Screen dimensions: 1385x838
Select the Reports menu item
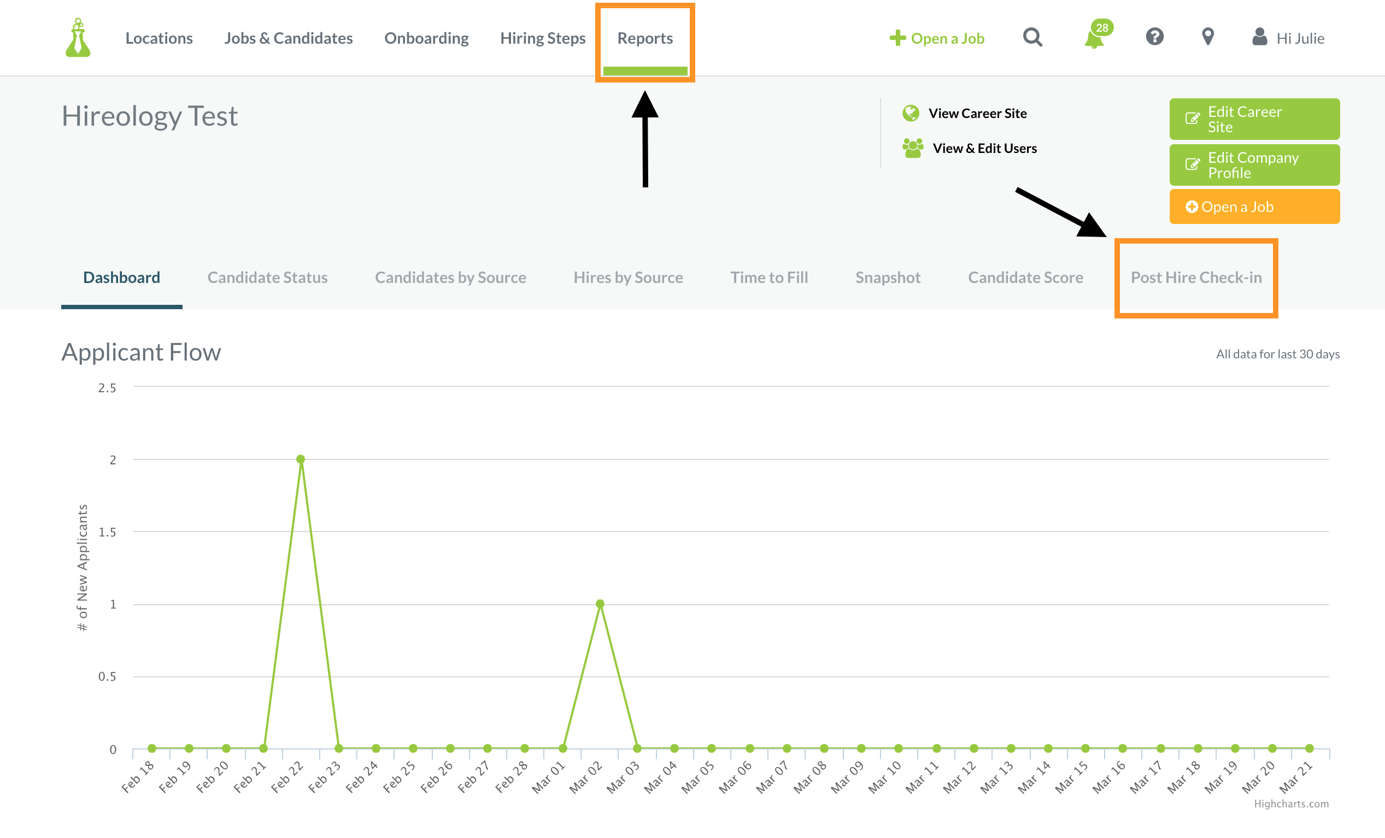tap(645, 38)
